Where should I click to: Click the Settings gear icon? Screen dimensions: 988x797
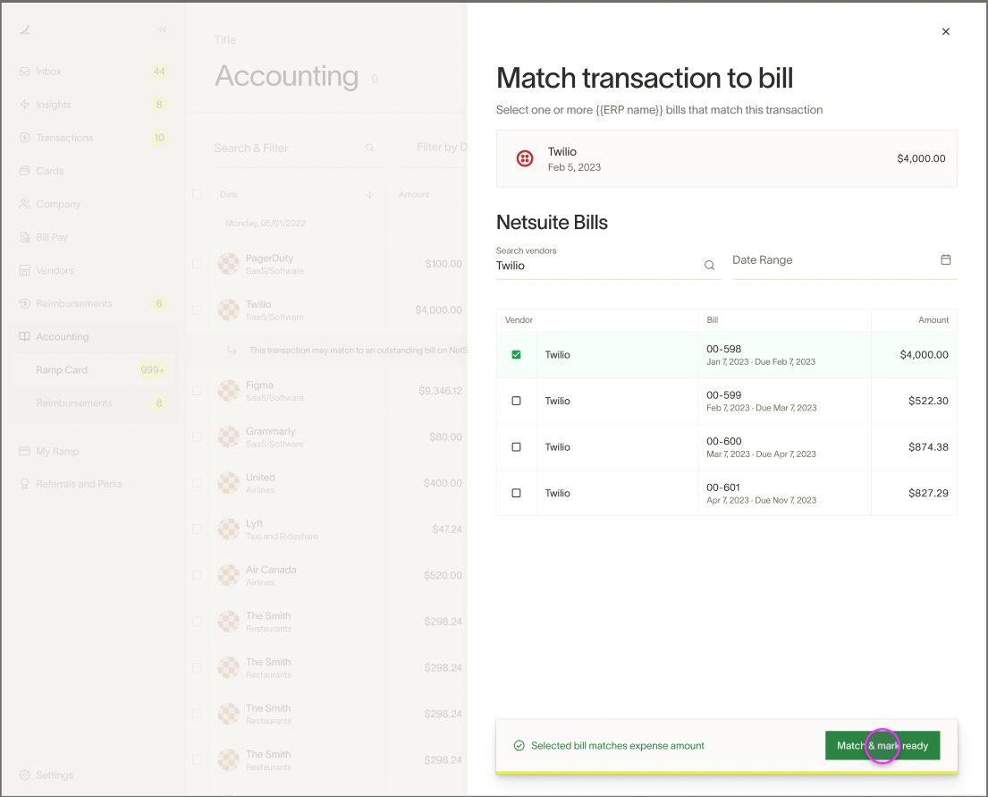coord(24,775)
